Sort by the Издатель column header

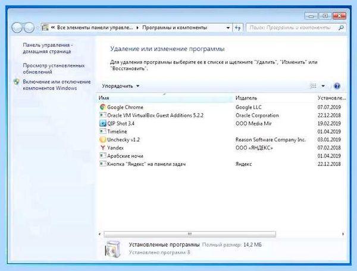pyautogui.click(x=246, y=98)
